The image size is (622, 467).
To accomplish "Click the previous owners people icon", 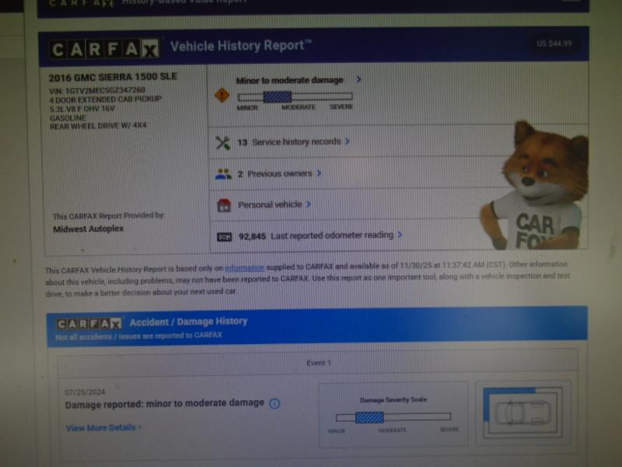I will pos(223,174).
